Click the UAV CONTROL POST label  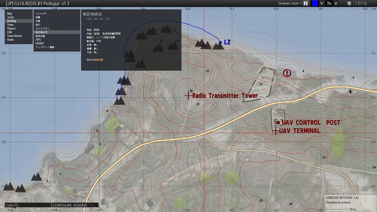[311, 122]
